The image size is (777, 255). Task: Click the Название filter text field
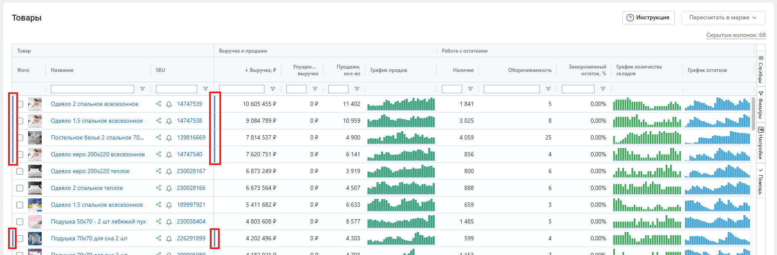click(x=92, y=89)
